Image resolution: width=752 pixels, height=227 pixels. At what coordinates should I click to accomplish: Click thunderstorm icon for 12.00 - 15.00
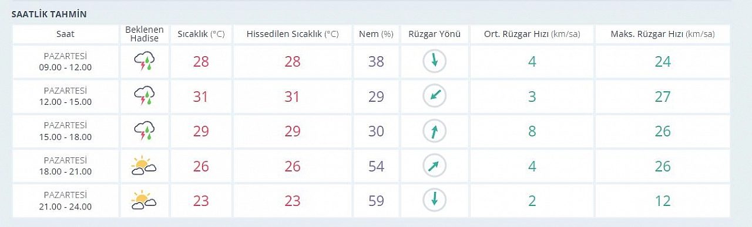(145, 96)
